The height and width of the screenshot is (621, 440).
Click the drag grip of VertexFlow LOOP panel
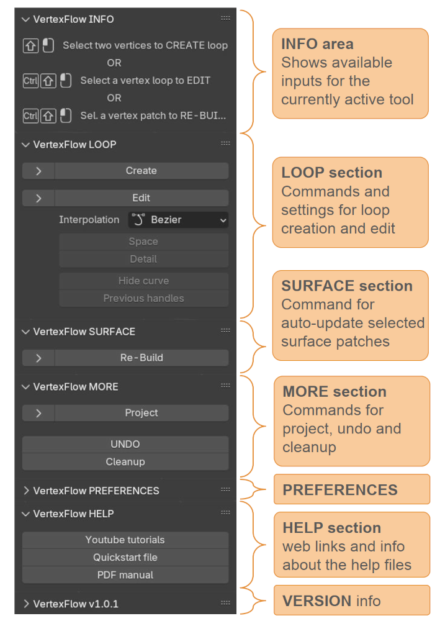(225, 143)
